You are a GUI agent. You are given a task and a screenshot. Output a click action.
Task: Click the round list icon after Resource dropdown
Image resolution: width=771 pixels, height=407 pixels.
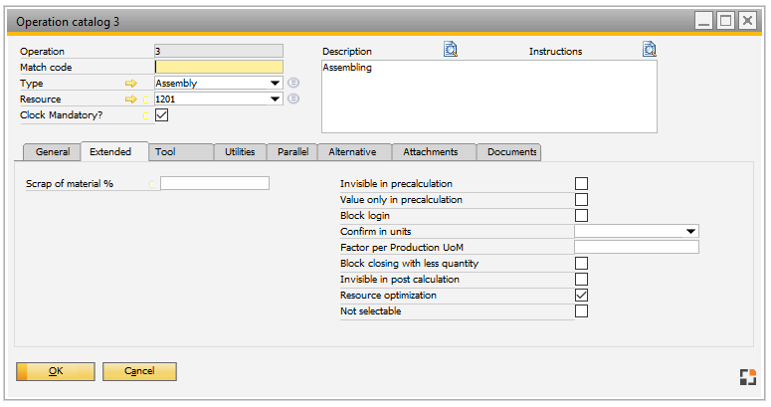click(x=293, y=100)
